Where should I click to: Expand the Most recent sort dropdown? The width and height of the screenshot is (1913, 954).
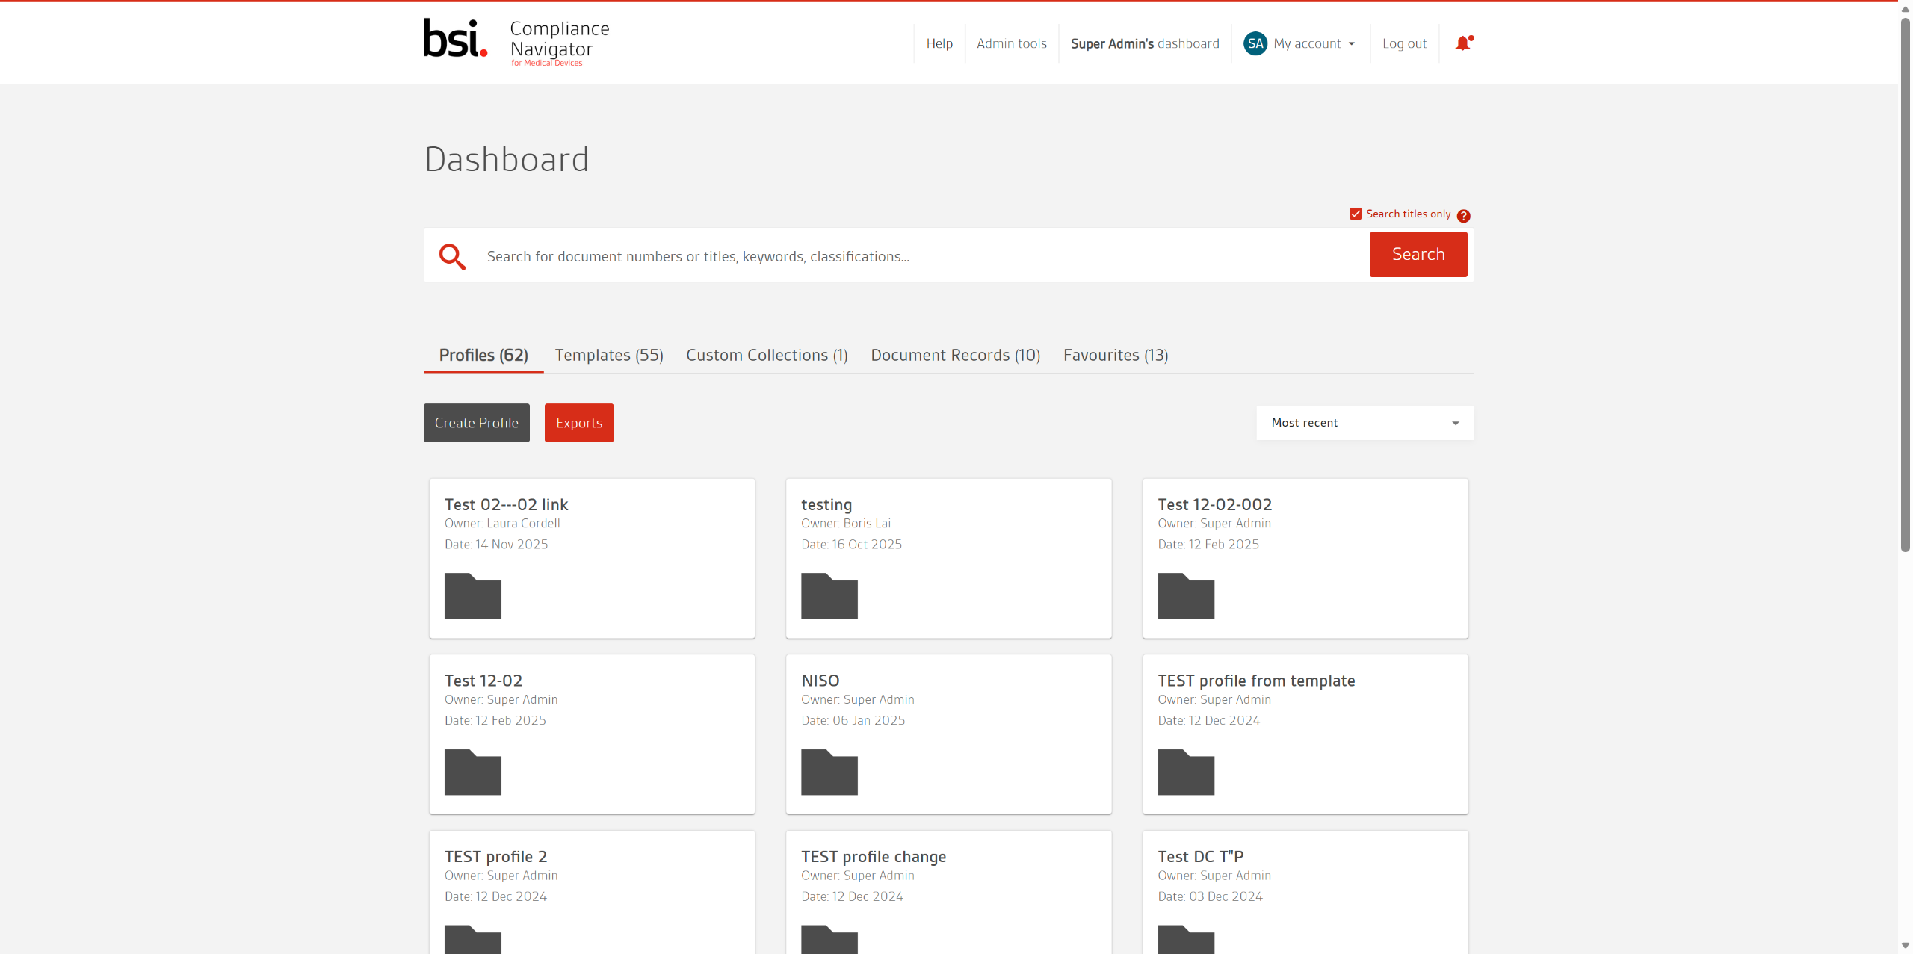(1365, 423)
